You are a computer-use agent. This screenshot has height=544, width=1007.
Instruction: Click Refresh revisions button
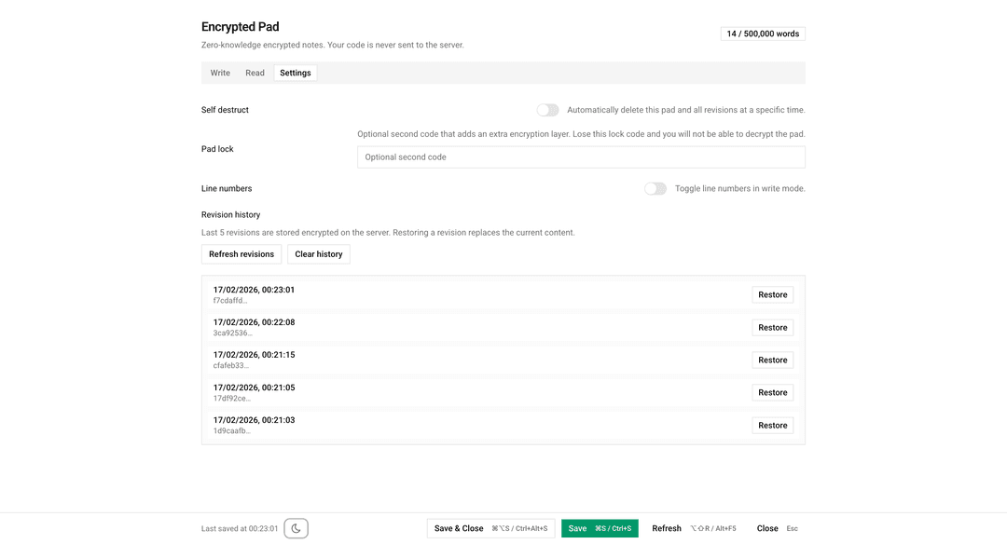241,254
